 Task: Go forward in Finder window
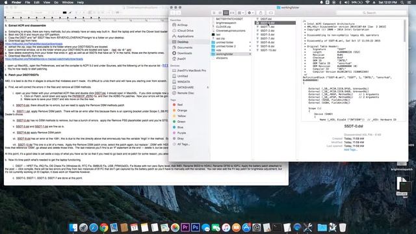point(179,13)
